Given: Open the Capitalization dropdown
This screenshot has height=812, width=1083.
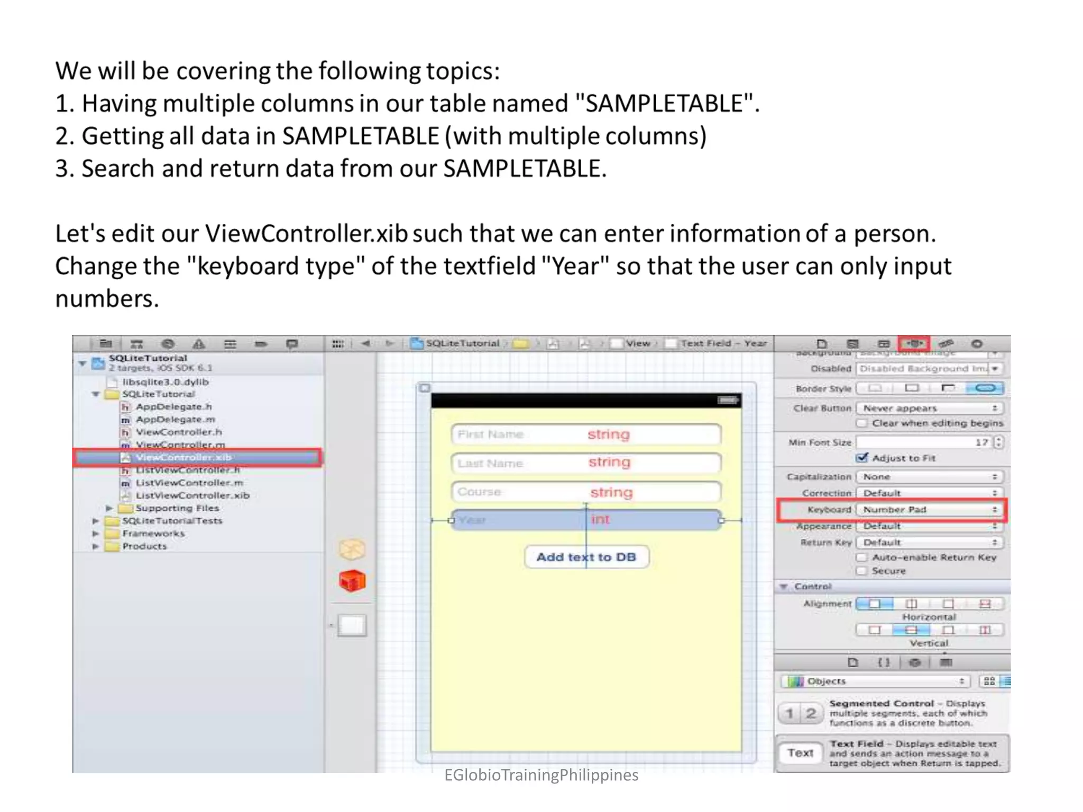Looking at the screenshot, I should click(x=930, y=477).
